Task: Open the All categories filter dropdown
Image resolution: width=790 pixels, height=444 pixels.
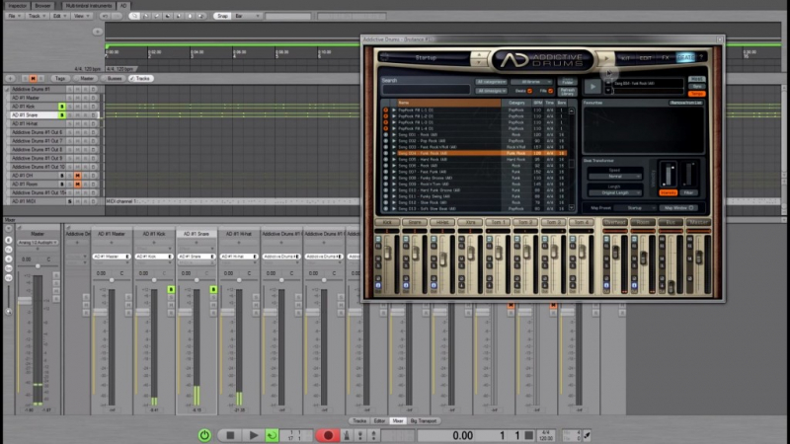Action: pyautogui.click(x=491, y=82)
